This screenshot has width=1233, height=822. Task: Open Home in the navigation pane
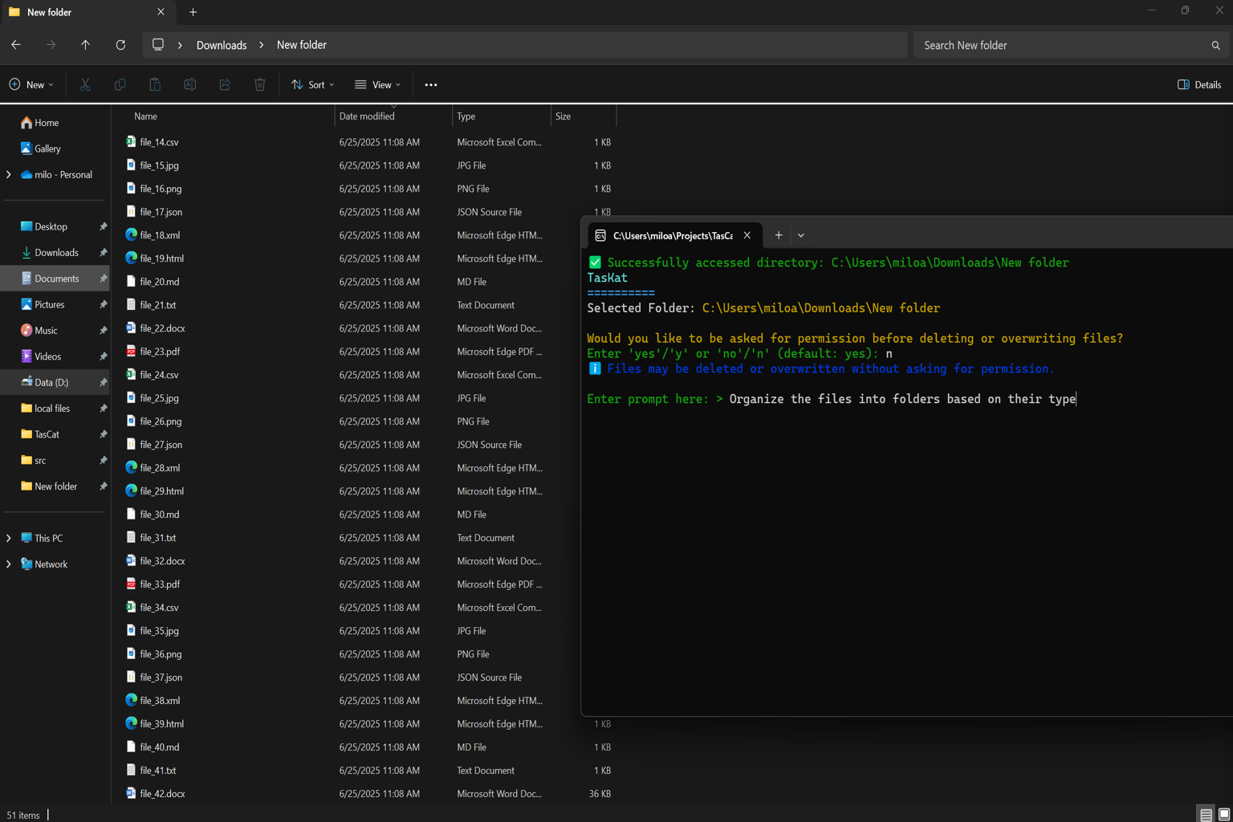[x=47, y=123]
